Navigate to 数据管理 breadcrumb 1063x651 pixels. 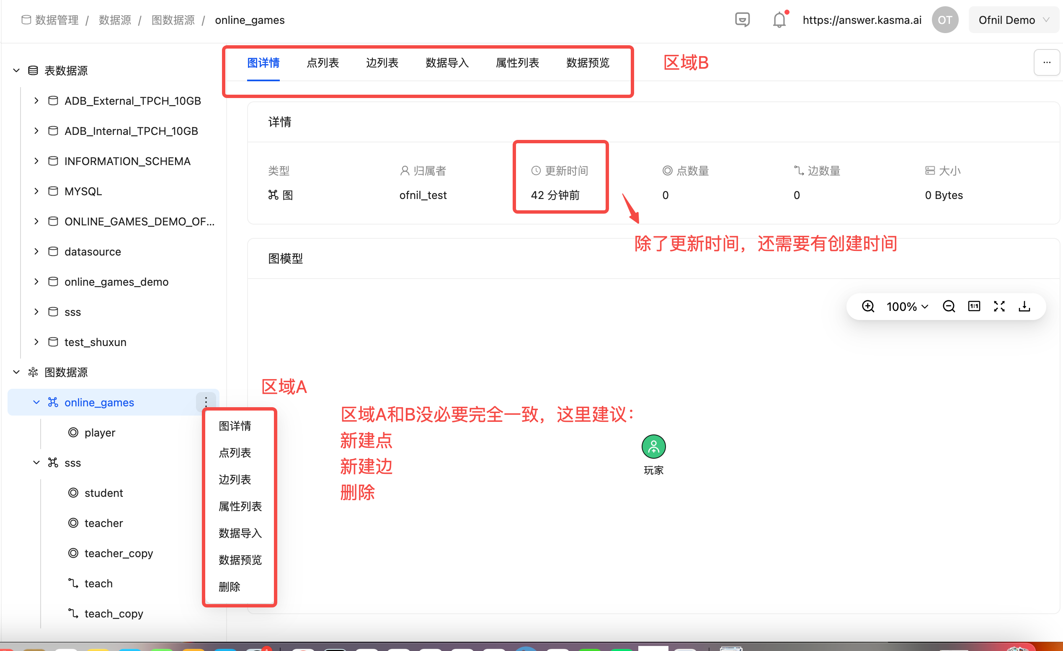coord(57,20)
